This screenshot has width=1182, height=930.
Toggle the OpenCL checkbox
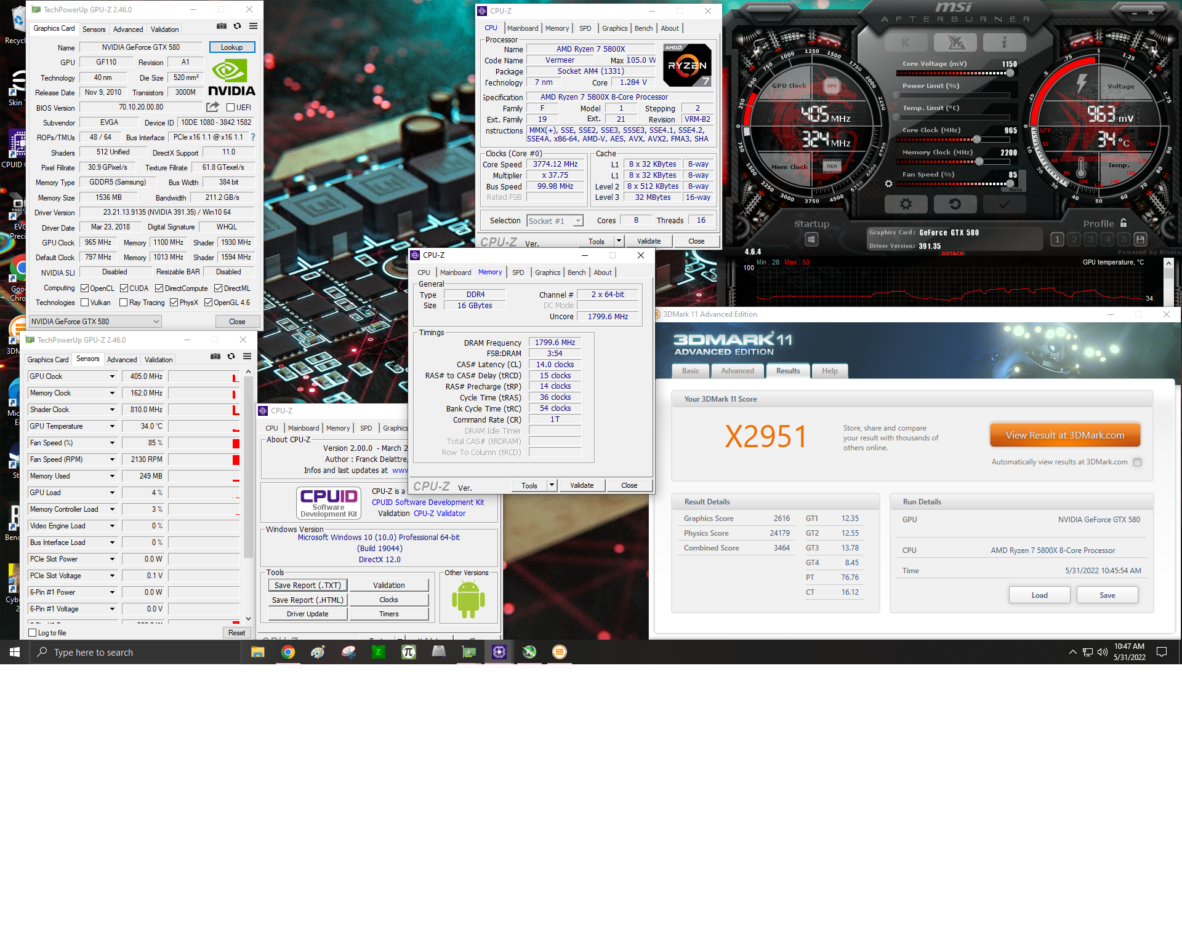85,288
